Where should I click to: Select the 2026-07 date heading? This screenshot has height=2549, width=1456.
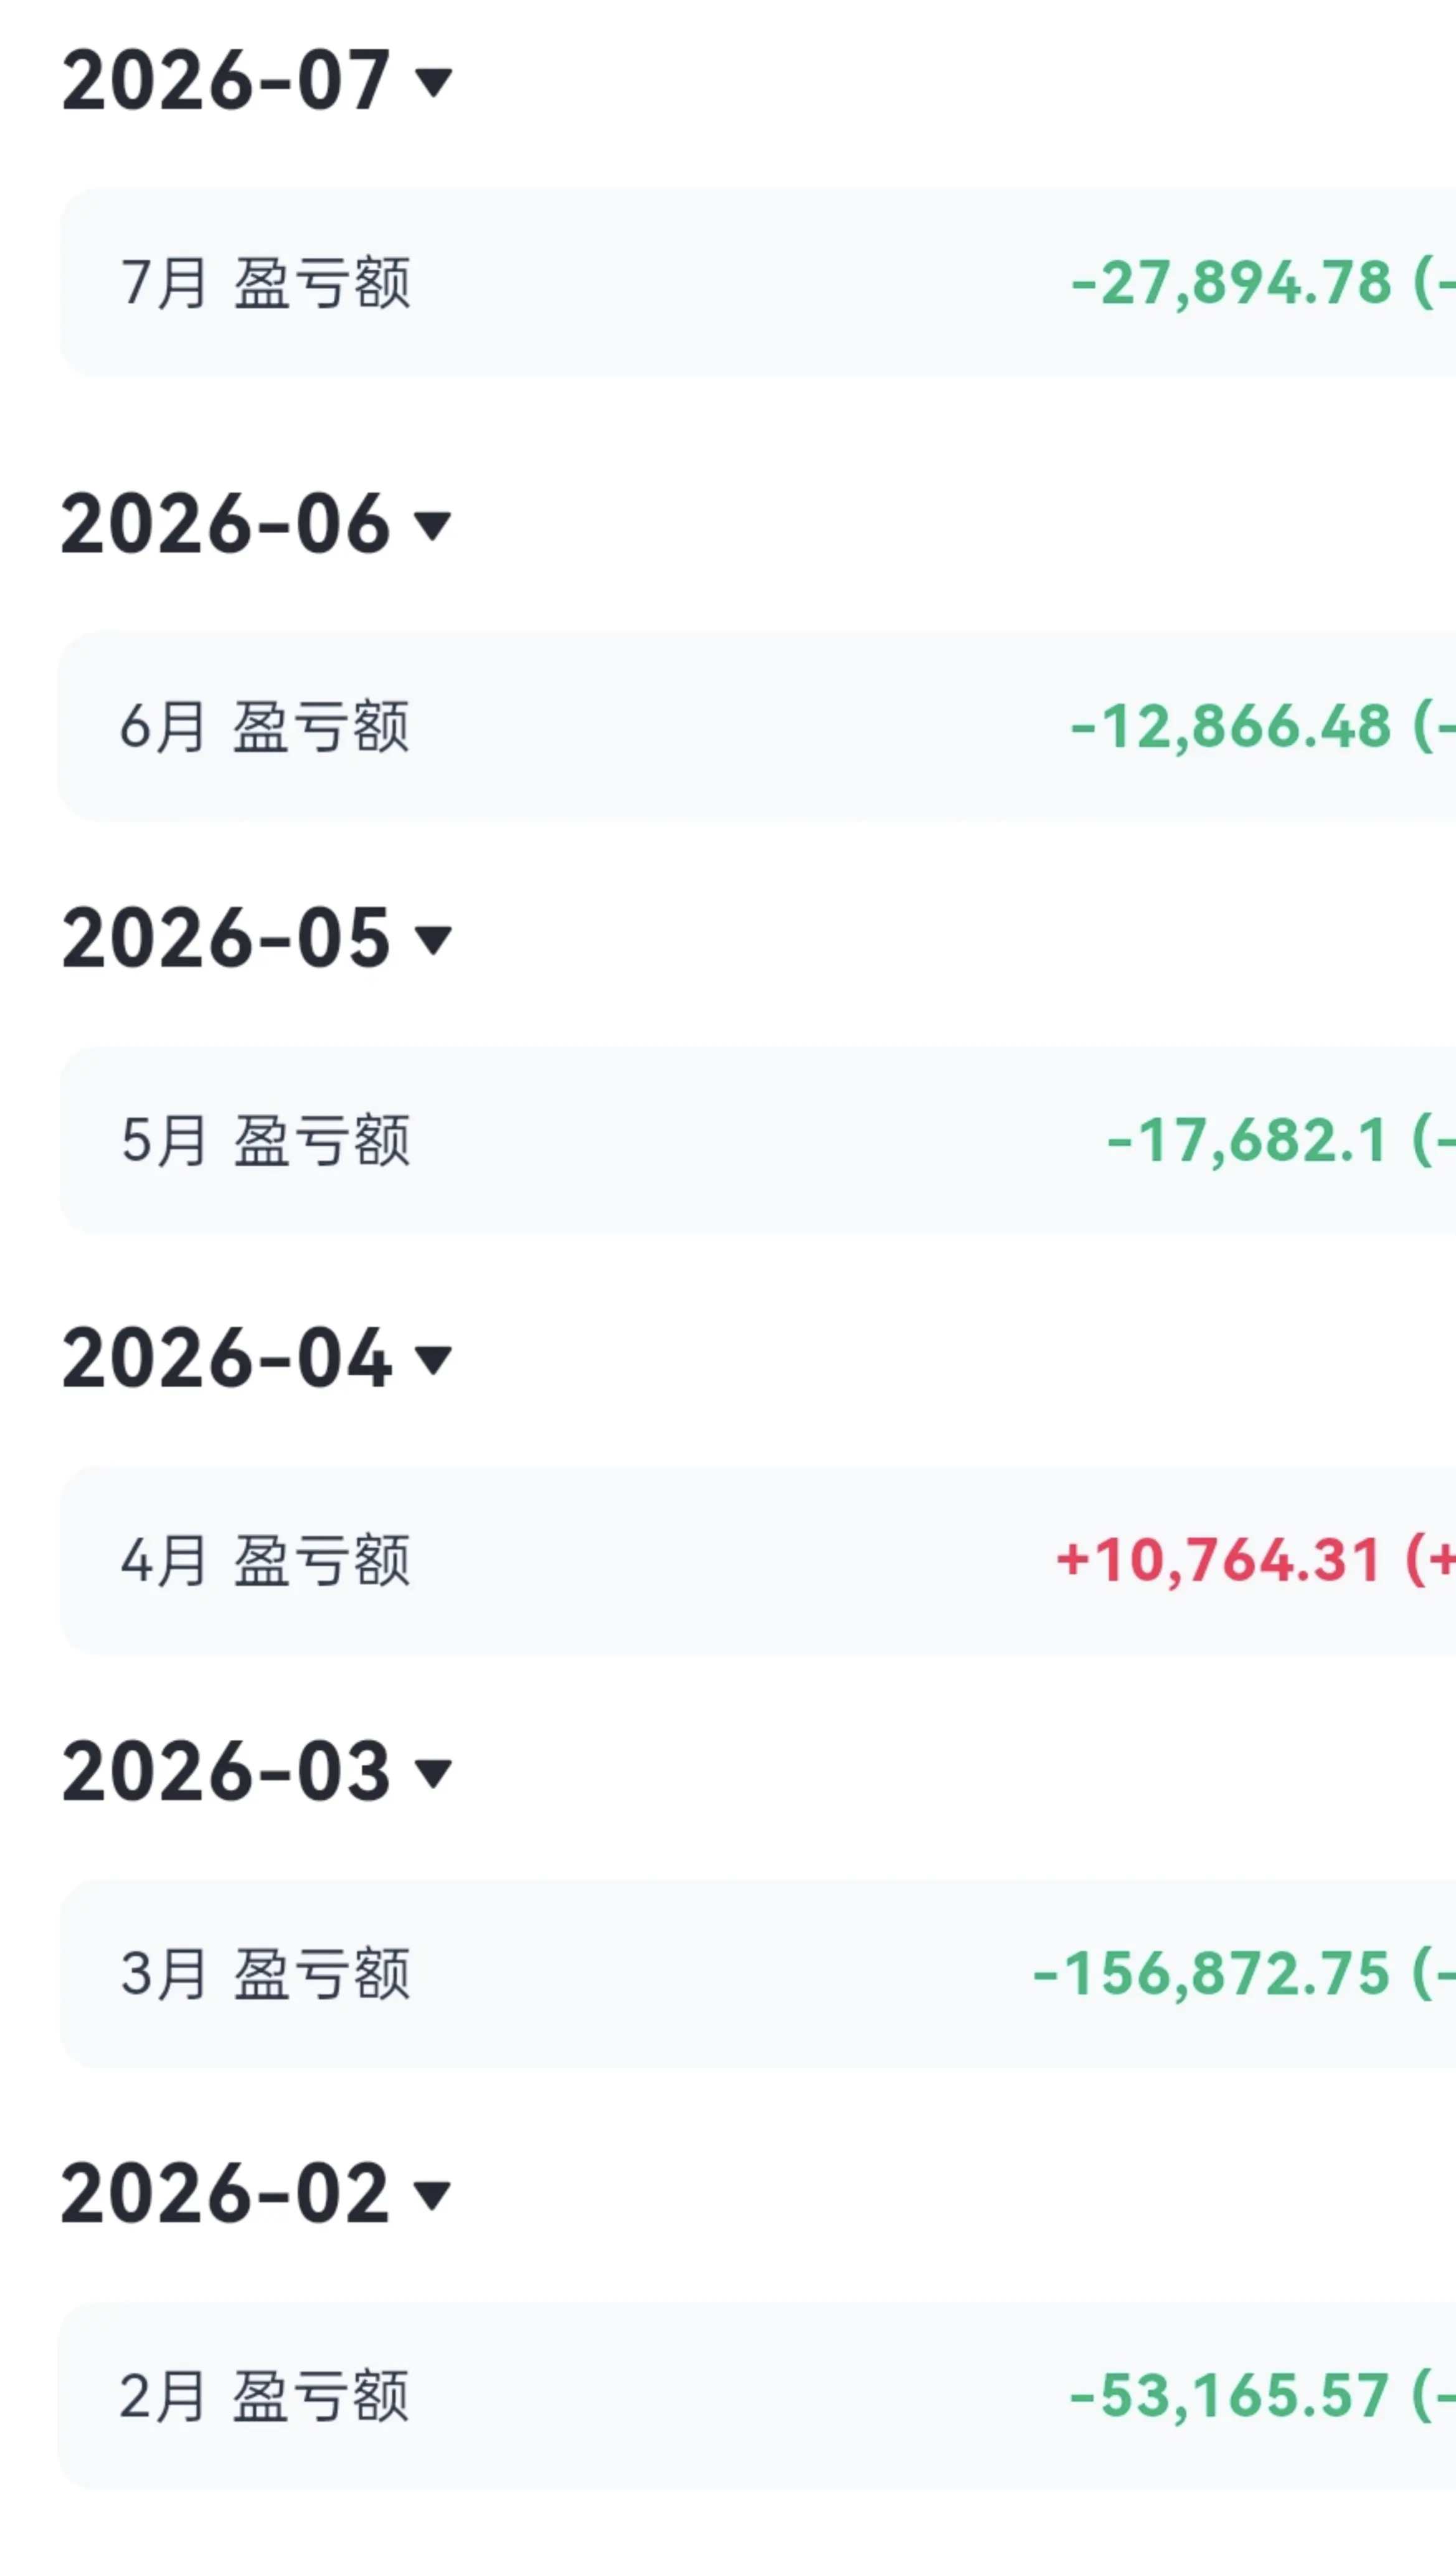tap(226, 81)
